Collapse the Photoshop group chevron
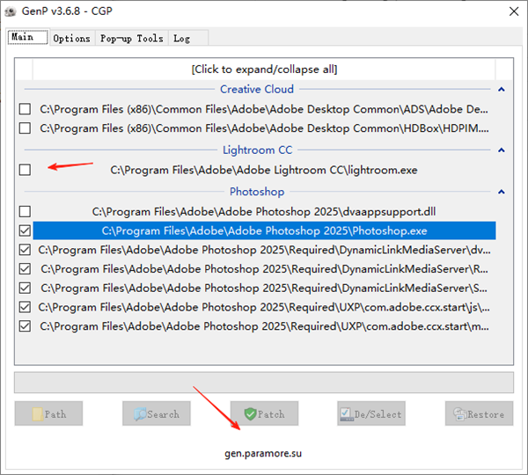Image resolution: width=528 pixels, height=475 pixels. 502,192
